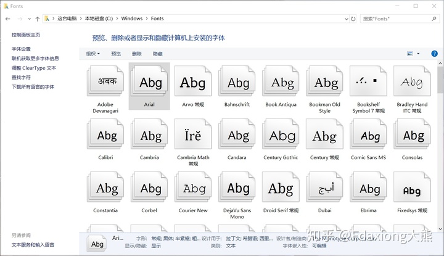Open the 组织 organize dropdown menu
Screen dimensions: 444x256
pos(93,54)
